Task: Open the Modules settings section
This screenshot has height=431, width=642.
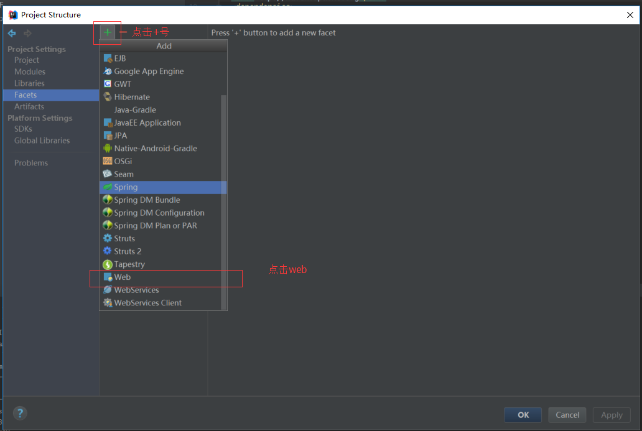Action: (x=30, y=72)
